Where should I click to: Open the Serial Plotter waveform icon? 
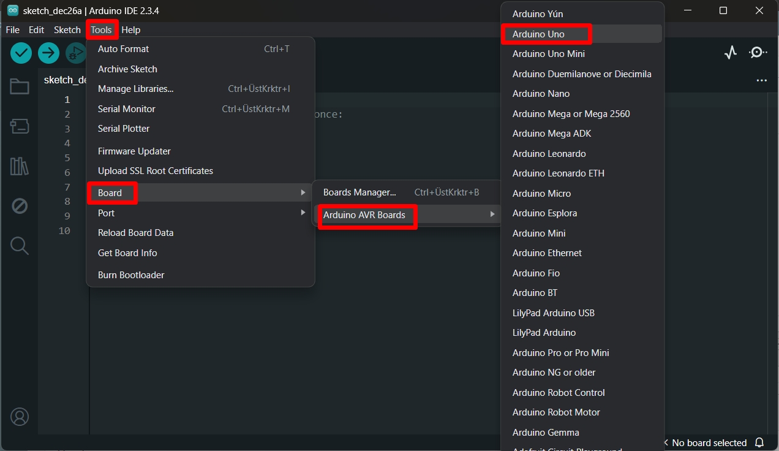click(730, 53)
